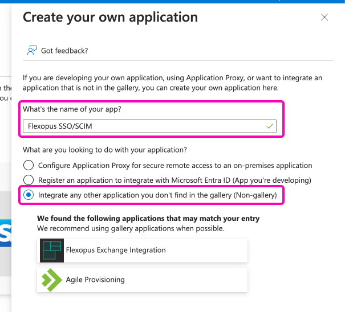Viewport: 345px width, 312px height.
Task: Click the Application Proxy option label text
Action: point(175,166)
